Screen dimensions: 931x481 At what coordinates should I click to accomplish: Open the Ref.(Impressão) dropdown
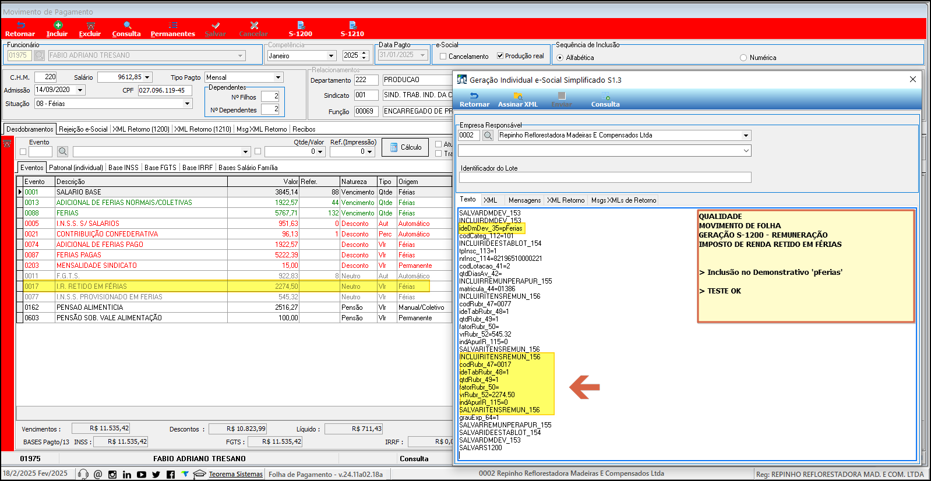click(x=370, y=151)
